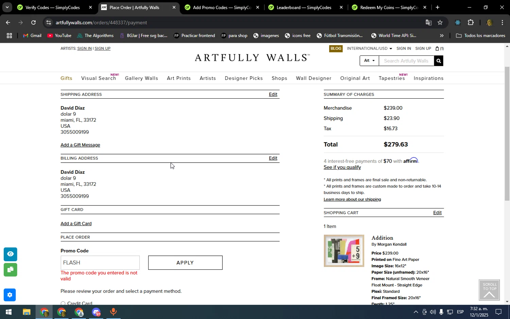Open the browser extensions puzzle icon
Screen dimensions: 510x319
[471, 22]
